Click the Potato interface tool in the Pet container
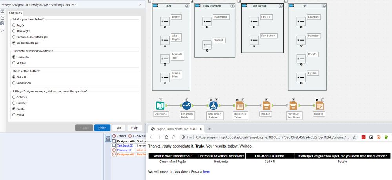 tap(301, 59)
